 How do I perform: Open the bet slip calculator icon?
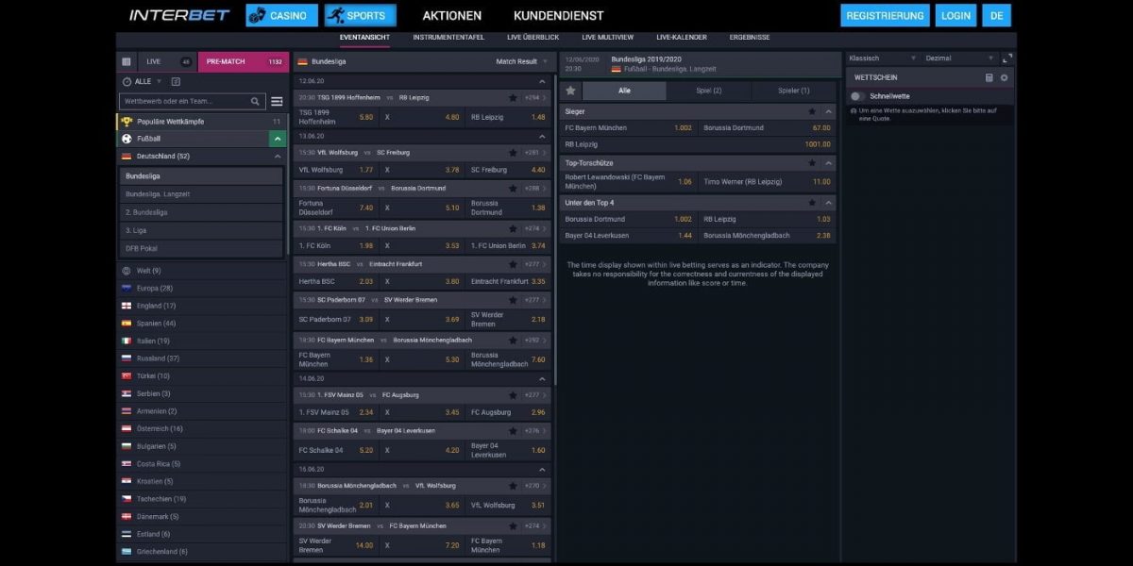(x=989, y=77)
